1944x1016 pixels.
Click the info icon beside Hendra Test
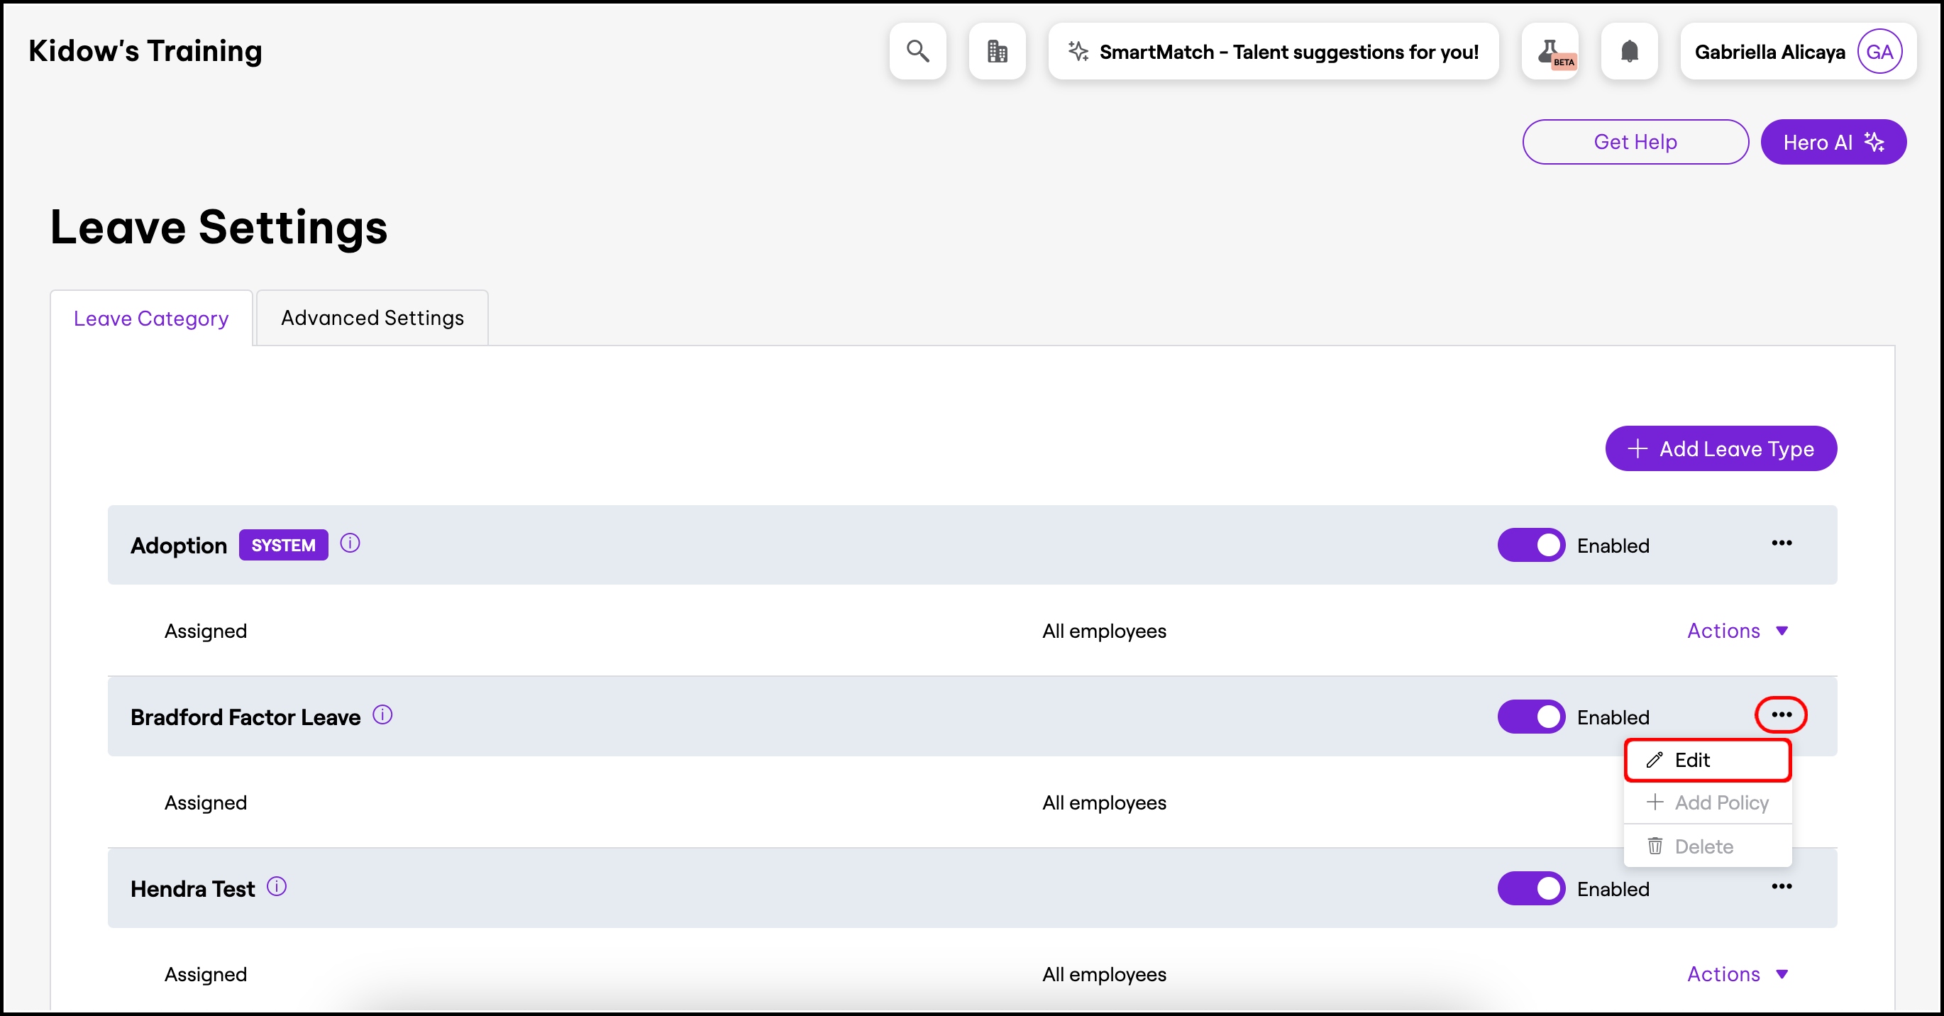(x=277, y=886)
